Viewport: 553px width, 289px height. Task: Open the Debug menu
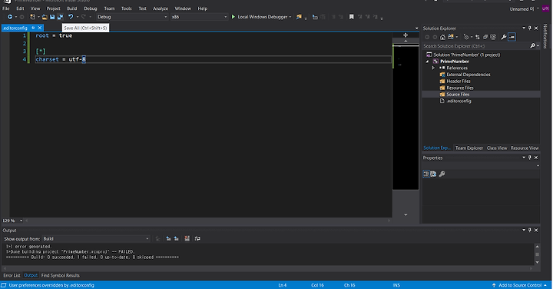pyautogui.click(x=91, y=8)
